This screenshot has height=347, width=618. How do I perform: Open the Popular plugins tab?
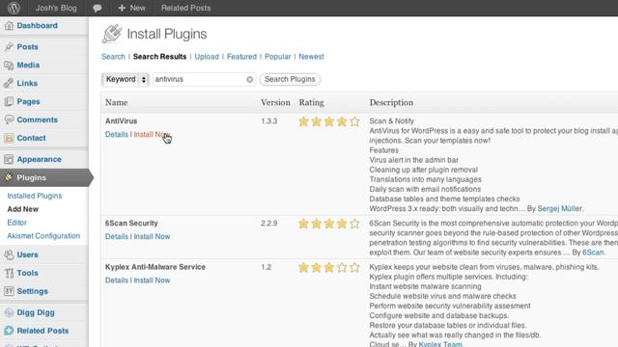[x=277, y=57]
